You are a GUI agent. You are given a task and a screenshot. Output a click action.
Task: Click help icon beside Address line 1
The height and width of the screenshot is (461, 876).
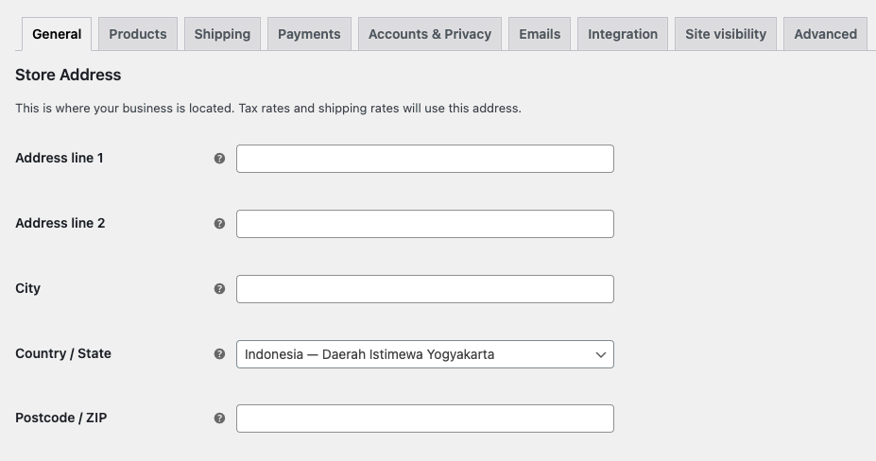219,159
